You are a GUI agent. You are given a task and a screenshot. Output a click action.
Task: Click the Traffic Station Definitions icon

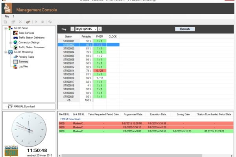tap(15, 38)
